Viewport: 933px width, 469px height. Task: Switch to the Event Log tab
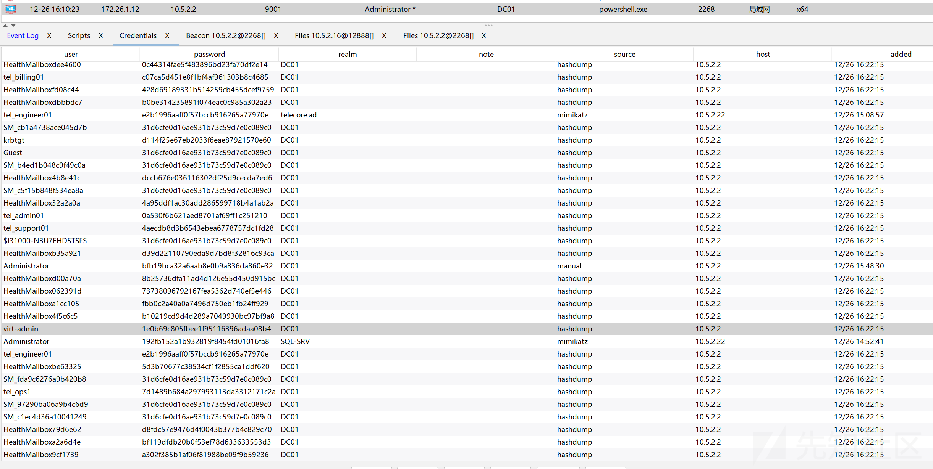tap(23, 35)
